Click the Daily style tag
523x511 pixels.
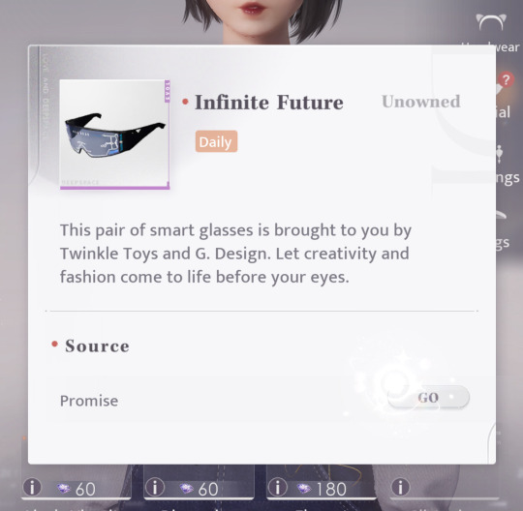(x=216, y=141)
